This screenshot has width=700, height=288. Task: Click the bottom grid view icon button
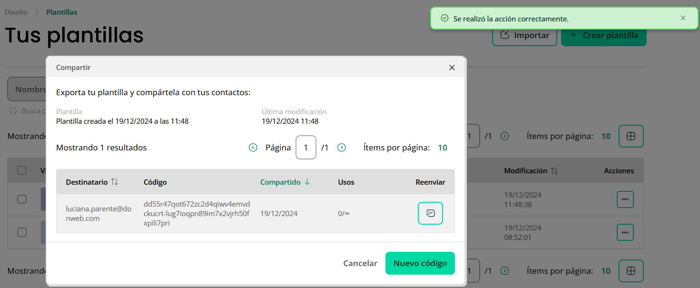tap(631, 271)
